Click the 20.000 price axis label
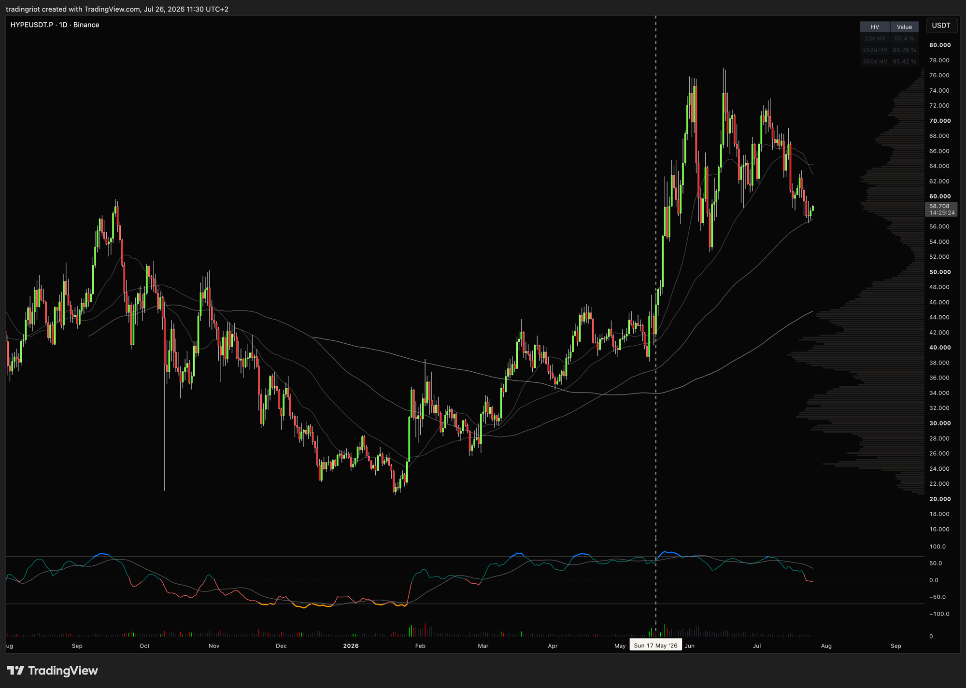The image size is (966, 688). pyautogui.click(x=940, y=499)
